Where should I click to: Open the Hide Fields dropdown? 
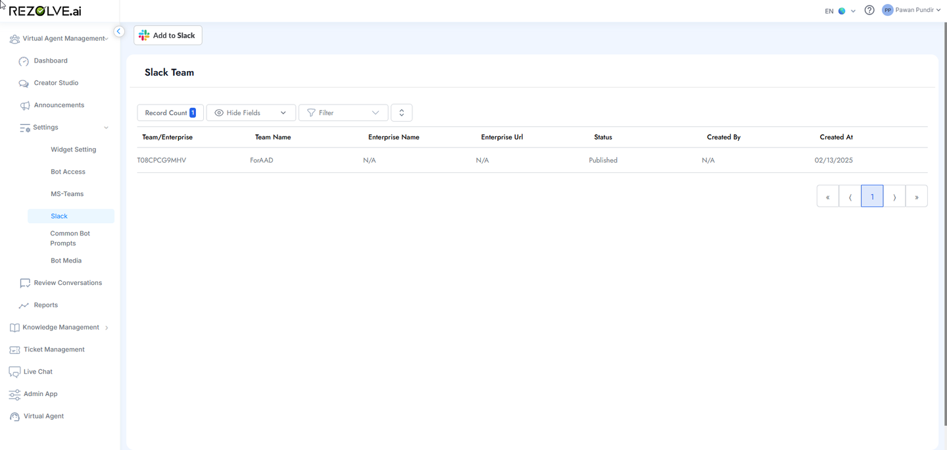click(251, 113)
